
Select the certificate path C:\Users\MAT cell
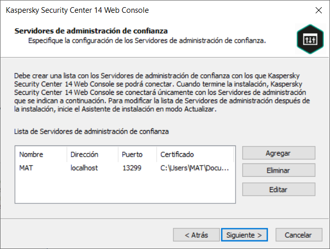tap(195, 168)
